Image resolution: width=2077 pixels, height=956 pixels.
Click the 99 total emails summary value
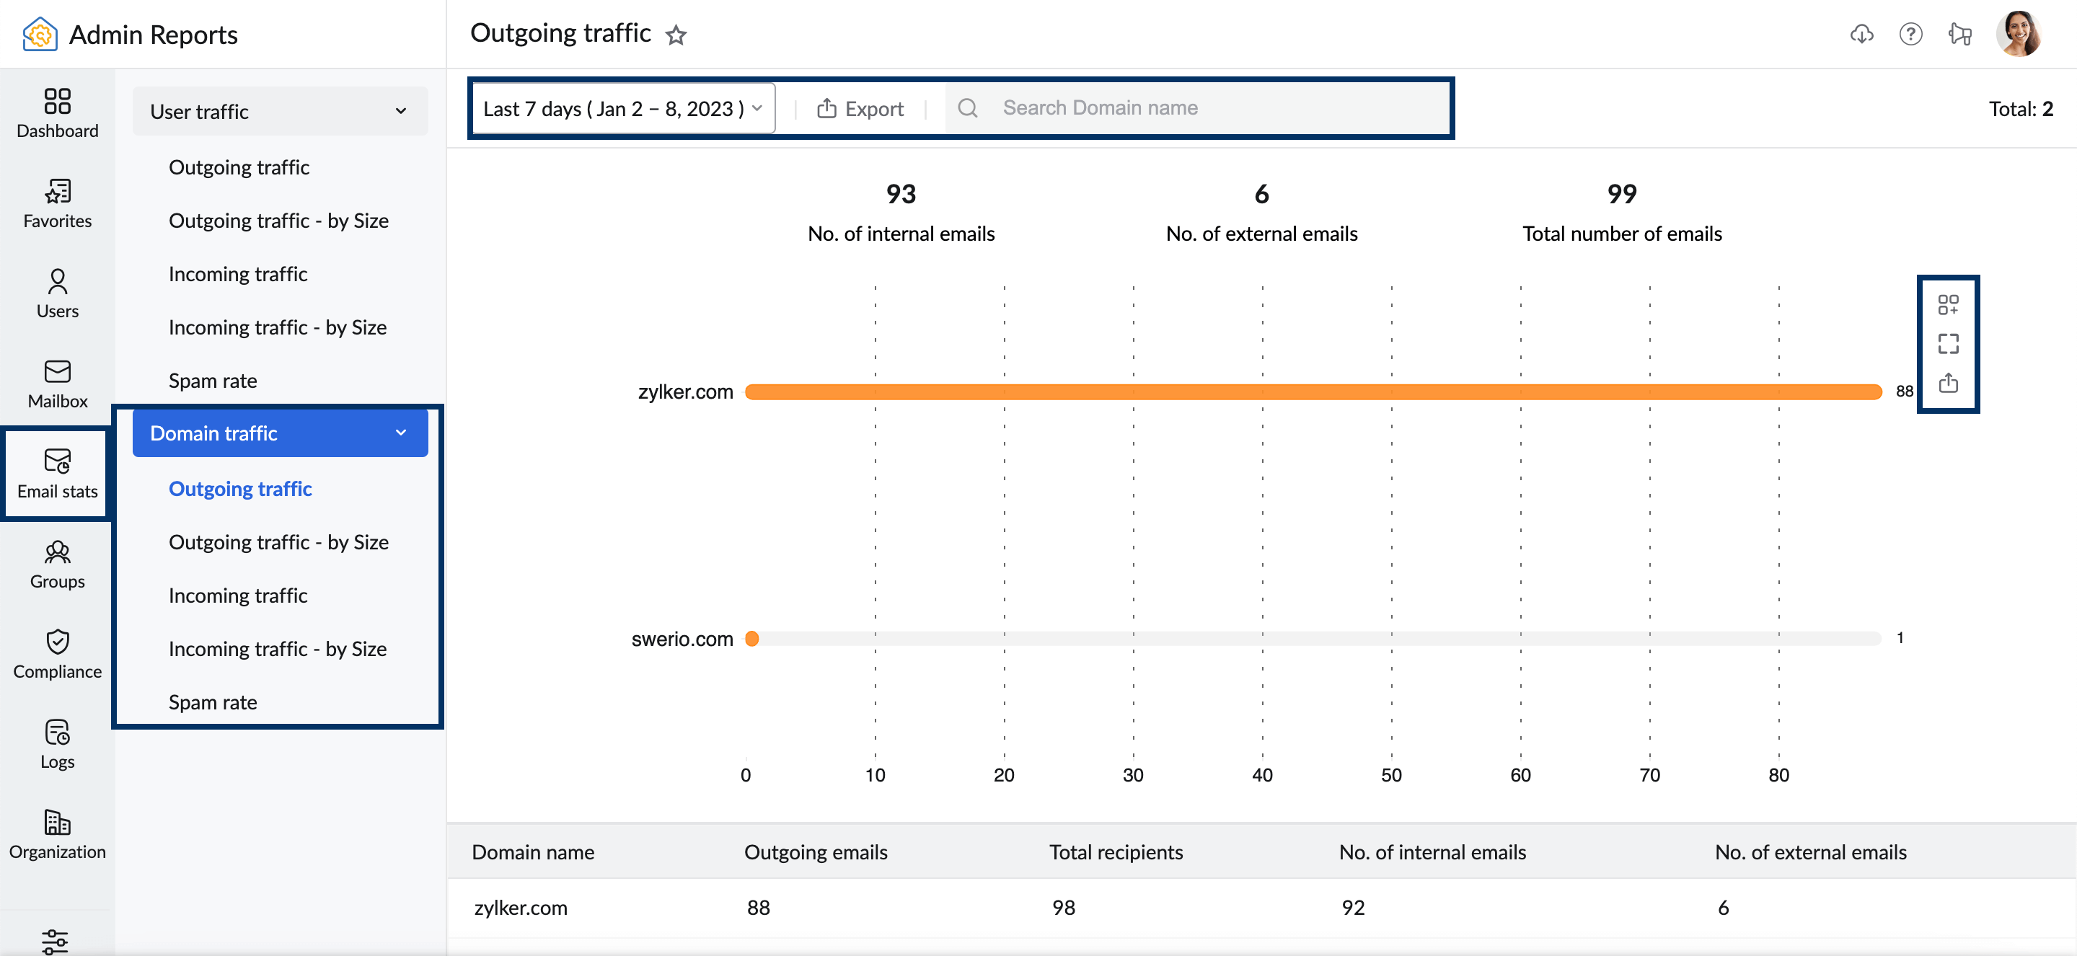(x=1621, y=193)
